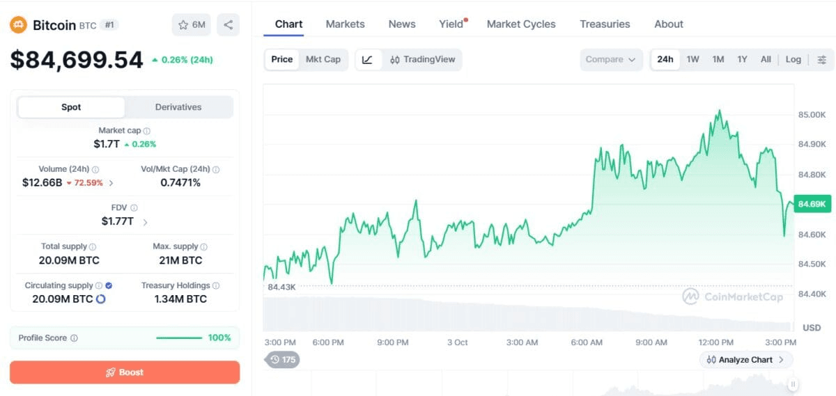Click 84.43K low price label
This screenshot has width=836, height=396.
point(281,287)
